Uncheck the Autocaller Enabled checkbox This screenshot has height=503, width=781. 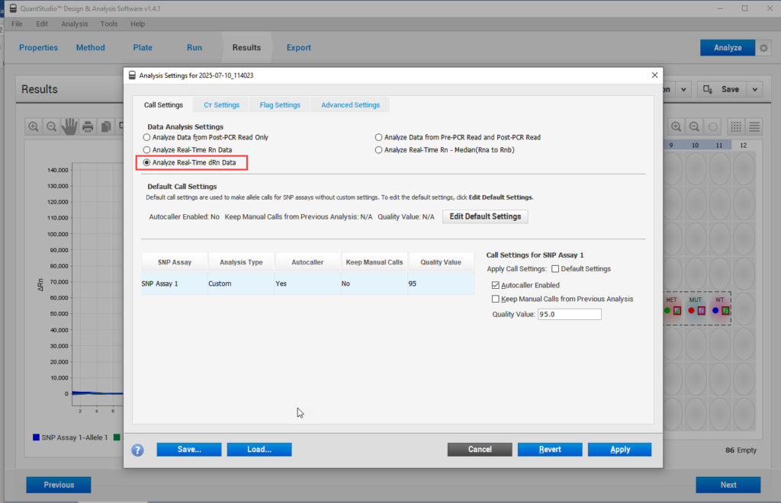(x=496, y=285)
